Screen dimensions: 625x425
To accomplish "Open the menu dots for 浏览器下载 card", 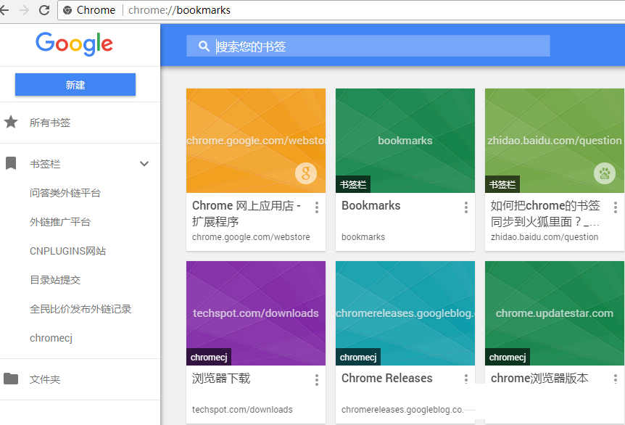I will click(317, 380).
